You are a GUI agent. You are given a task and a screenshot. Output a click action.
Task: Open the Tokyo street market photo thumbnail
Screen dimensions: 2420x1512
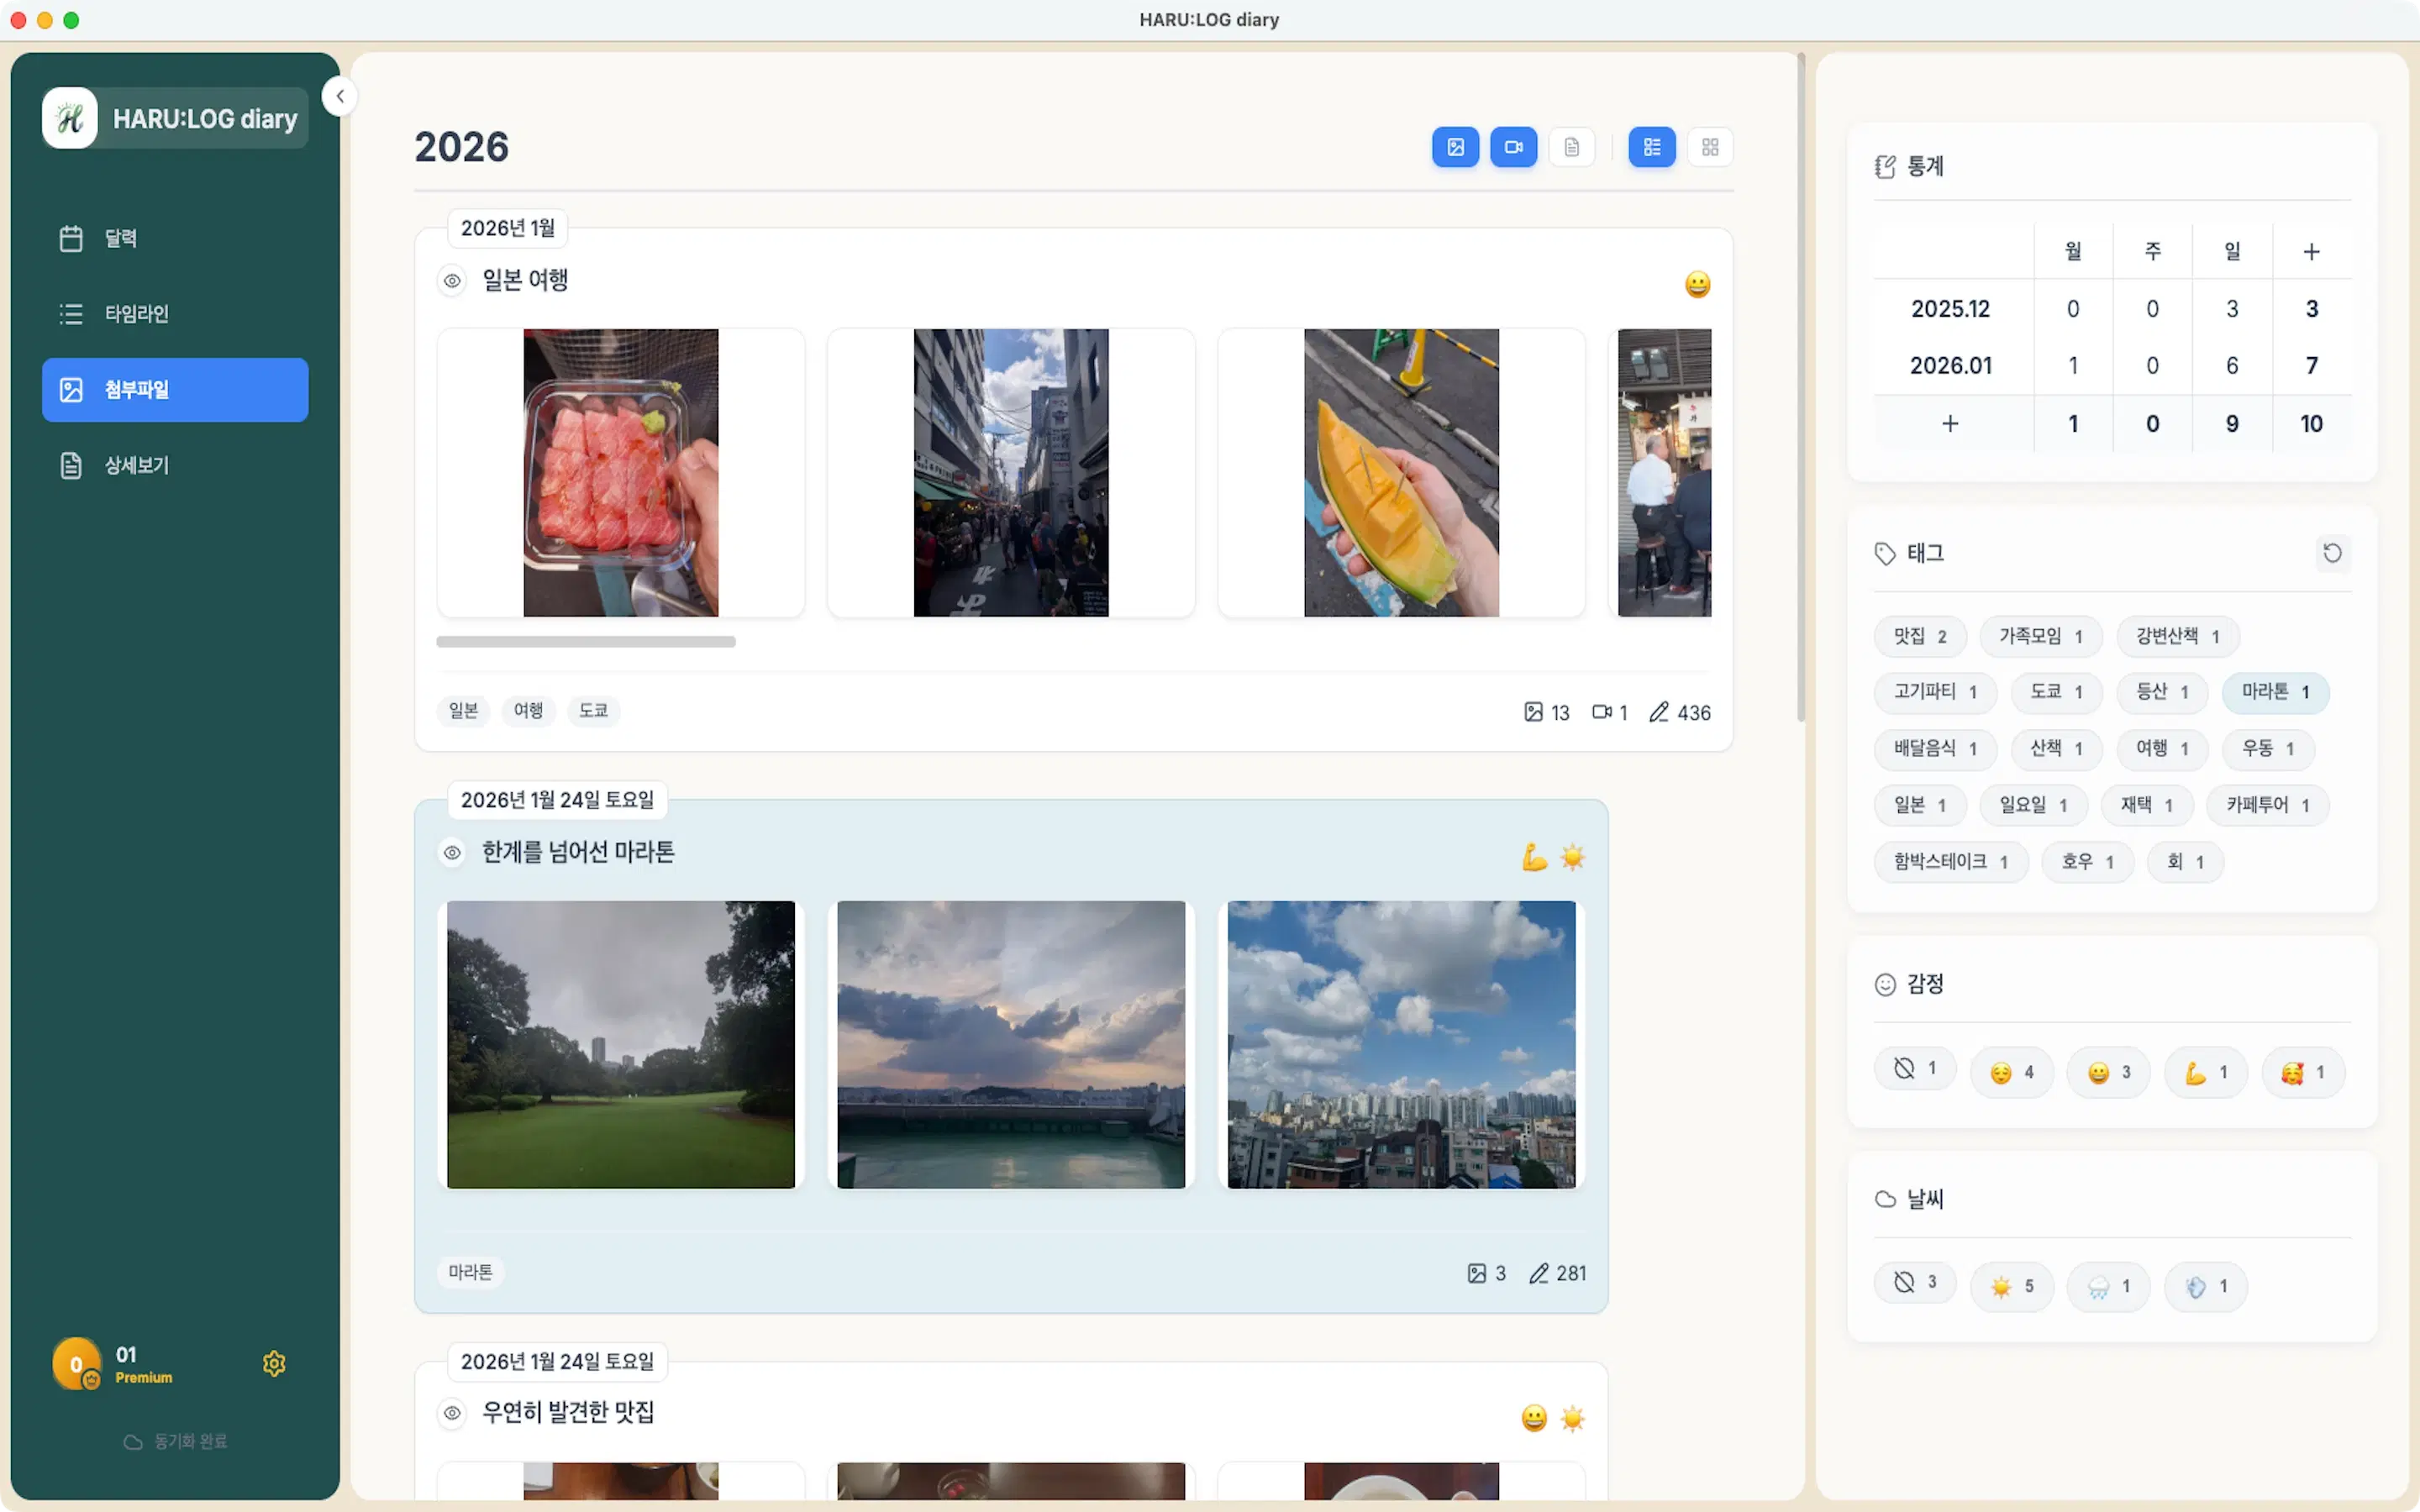[1011, 473]
